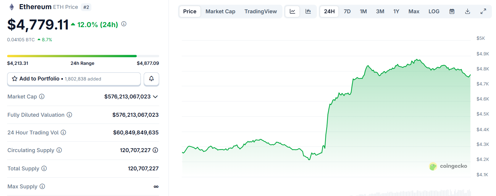Click the $60,849,849,635 trading volume value
496x196 pixels.
pyautogui.click(x=136, y=132)
